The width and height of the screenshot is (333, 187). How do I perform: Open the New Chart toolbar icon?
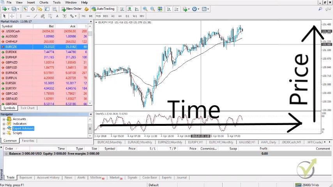pyautogui.click(x=4, y=9)
